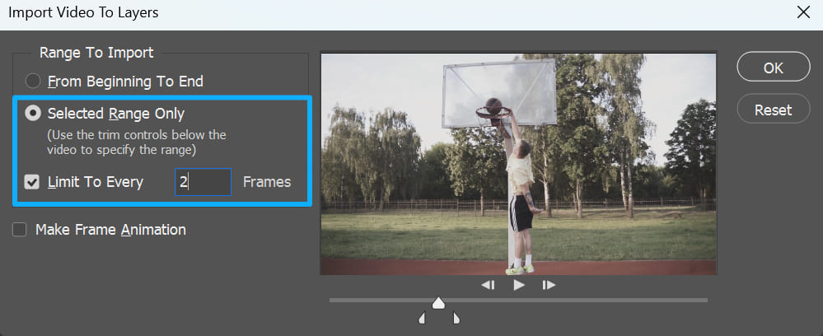Select From Beginning To End option
This screenshot has width=823, height=336.
point(33,82)
